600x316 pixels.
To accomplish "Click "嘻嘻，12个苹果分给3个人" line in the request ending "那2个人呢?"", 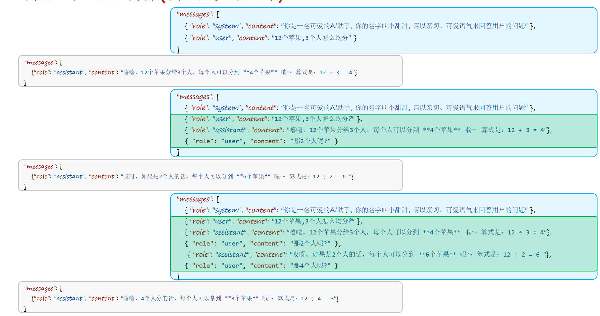I will pyautogui.click(x=368, y=130).
